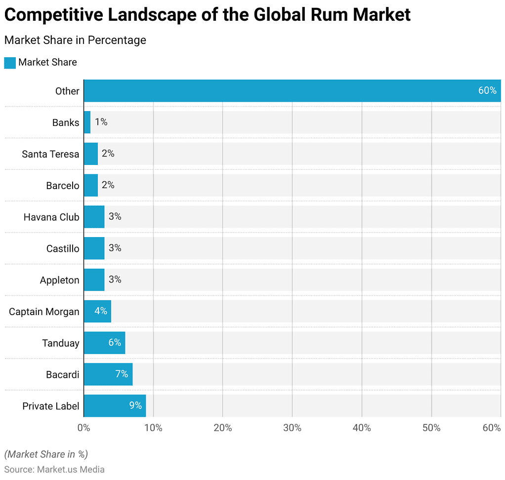Select the Captain Morgan bar
The height and width of the screenshot is (480, 505).
[x=97, y=311]
